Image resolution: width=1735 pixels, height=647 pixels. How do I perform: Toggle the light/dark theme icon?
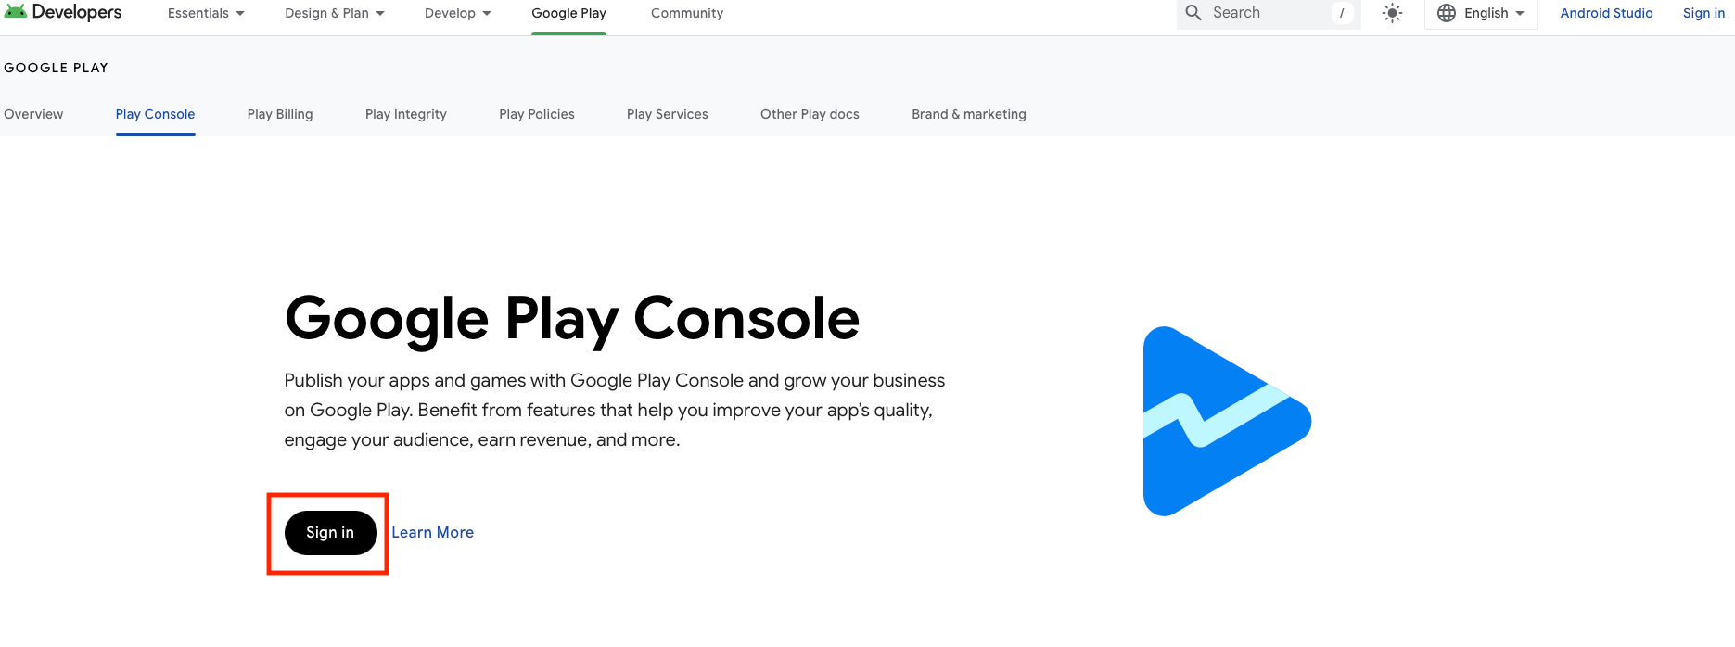[x=1392, y=13]
